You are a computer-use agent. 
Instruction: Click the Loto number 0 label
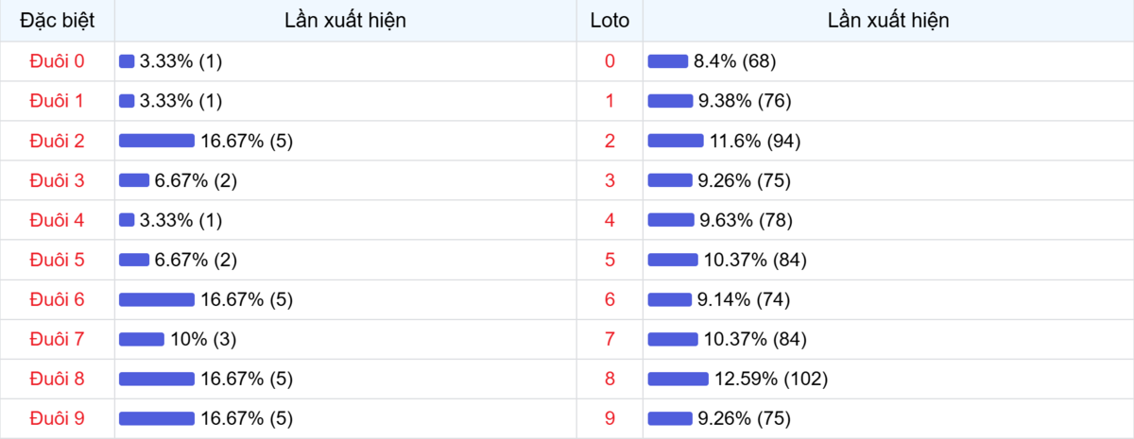[610, 61]
